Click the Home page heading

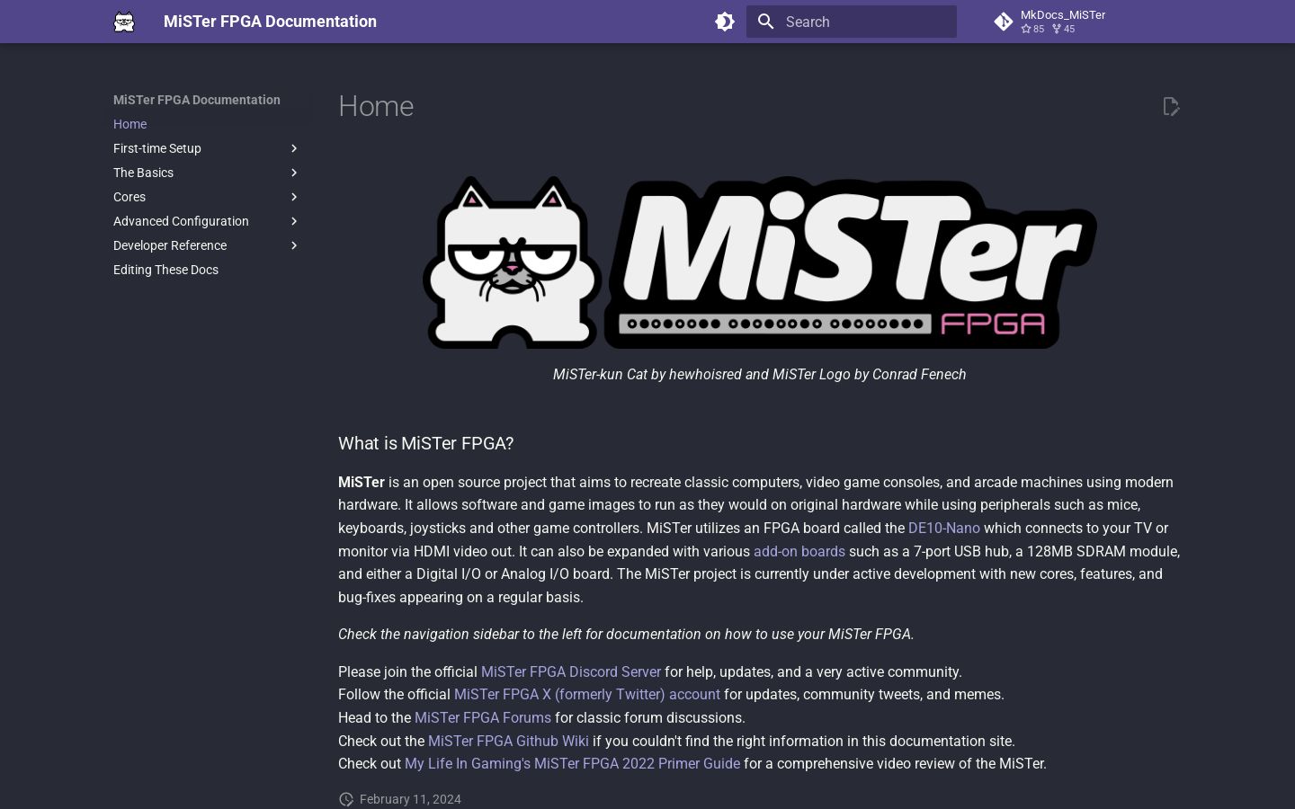point(376,106)
